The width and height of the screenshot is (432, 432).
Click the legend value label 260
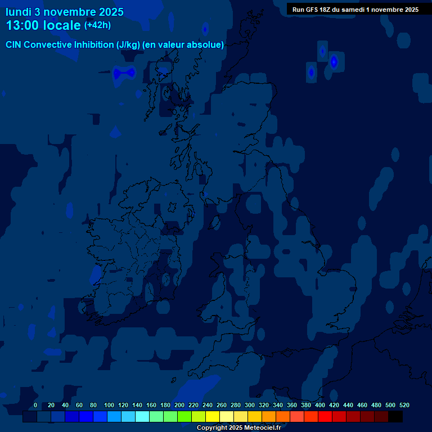(x=222, y=405)
